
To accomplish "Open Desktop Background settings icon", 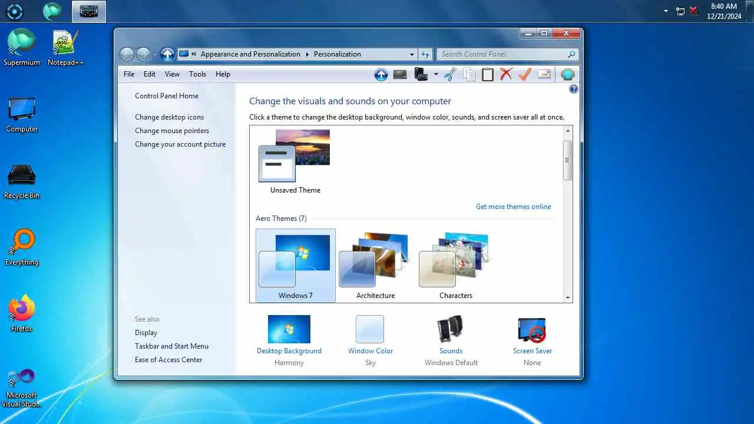I will tap(289, 329).
